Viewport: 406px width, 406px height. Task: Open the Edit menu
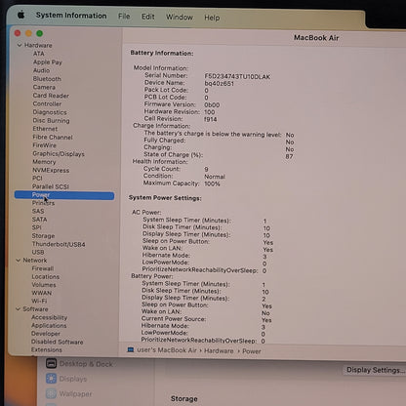[148, 17]
